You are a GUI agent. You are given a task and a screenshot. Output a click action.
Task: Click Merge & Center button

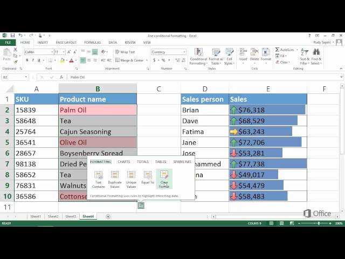click(129, 60)
